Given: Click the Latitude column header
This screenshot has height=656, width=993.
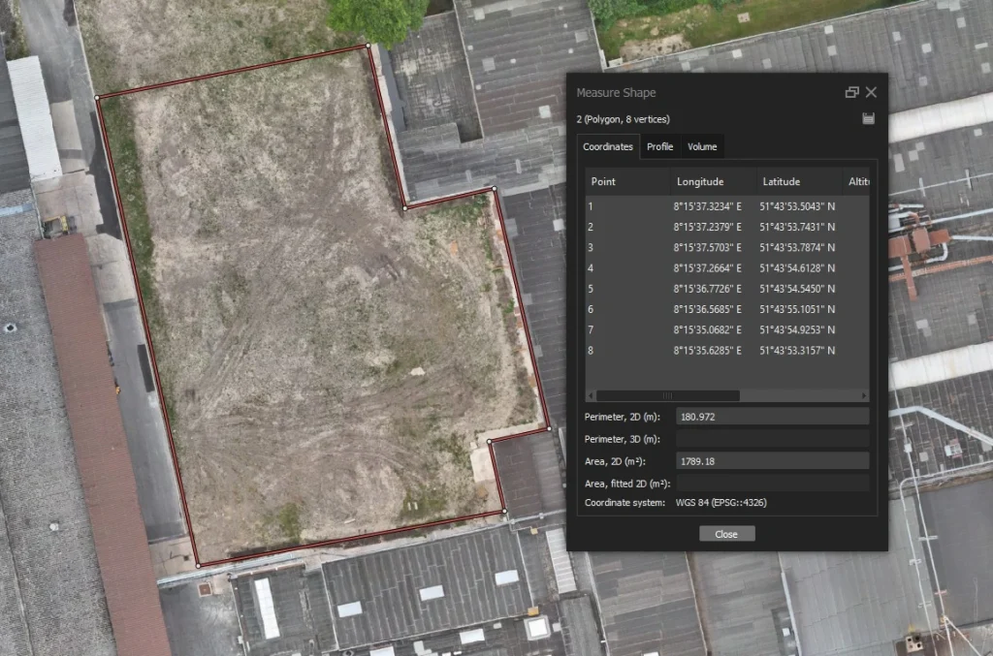Looking at the screenshot, I should coord(783,180).
